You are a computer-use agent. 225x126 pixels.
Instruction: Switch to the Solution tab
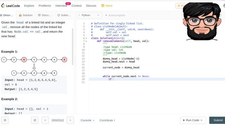coord(26,15)
